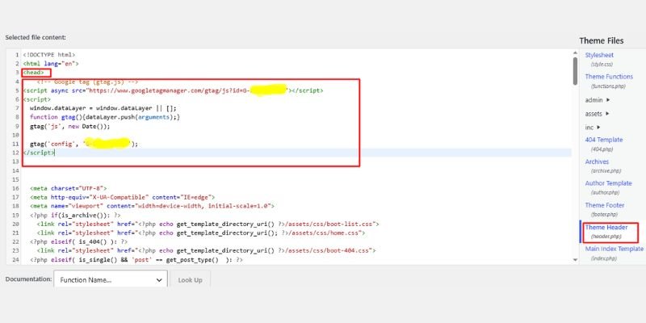Screen dimensions: 646x323
Task: Place cursor on <!DOCTYPE html> line
Action: click(49, 54)
